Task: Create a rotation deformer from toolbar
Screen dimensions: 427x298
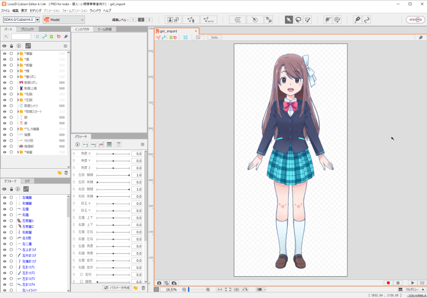Action: pyautogui.click(x=255, y=20)
